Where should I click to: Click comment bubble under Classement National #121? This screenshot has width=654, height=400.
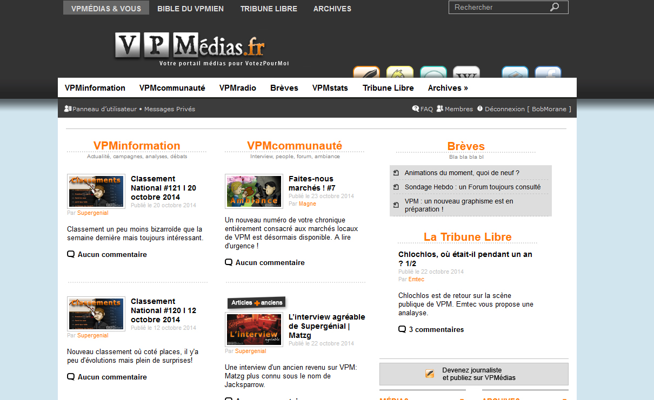(71, 254)
